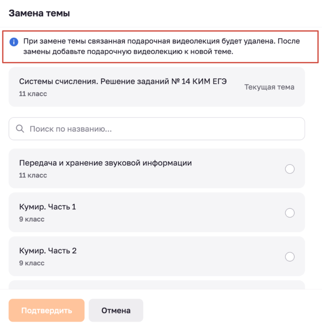Click the blue info icon in the warning banner
The height and width of the screenshot is (326, 322).
point(14,42)
